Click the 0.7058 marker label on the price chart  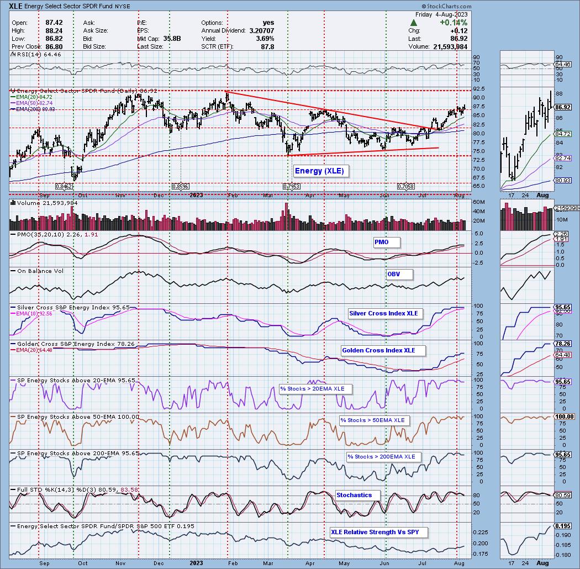[x=406, y=187]
